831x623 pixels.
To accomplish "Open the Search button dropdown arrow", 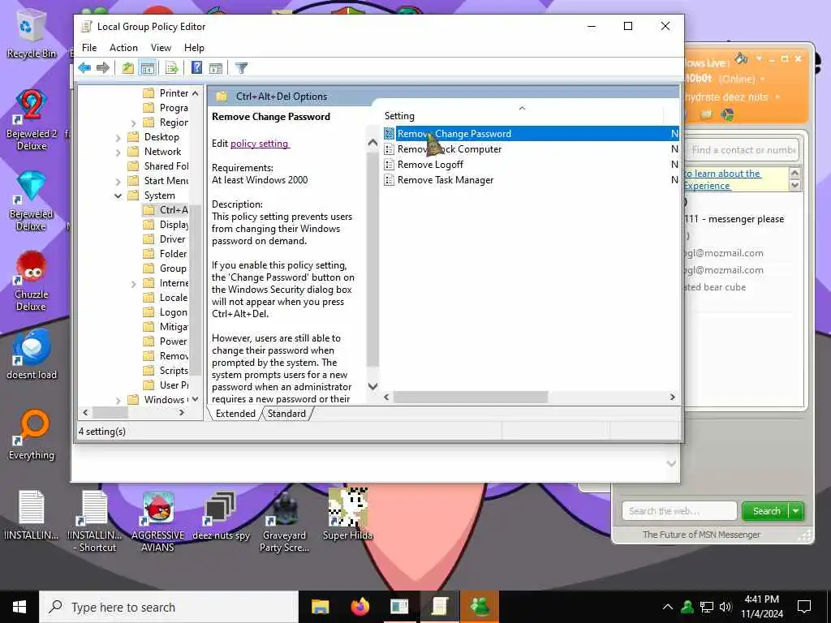I will click(797, 511).
